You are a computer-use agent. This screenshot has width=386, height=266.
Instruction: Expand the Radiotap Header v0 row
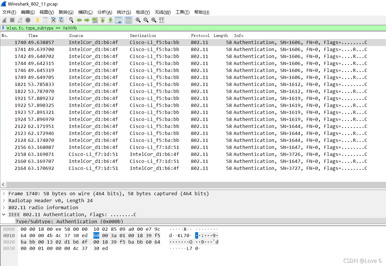[4, 200]
